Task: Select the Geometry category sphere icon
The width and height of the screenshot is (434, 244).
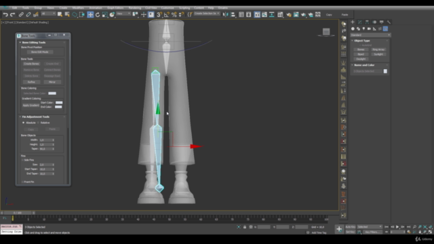Action: (353, 28)
